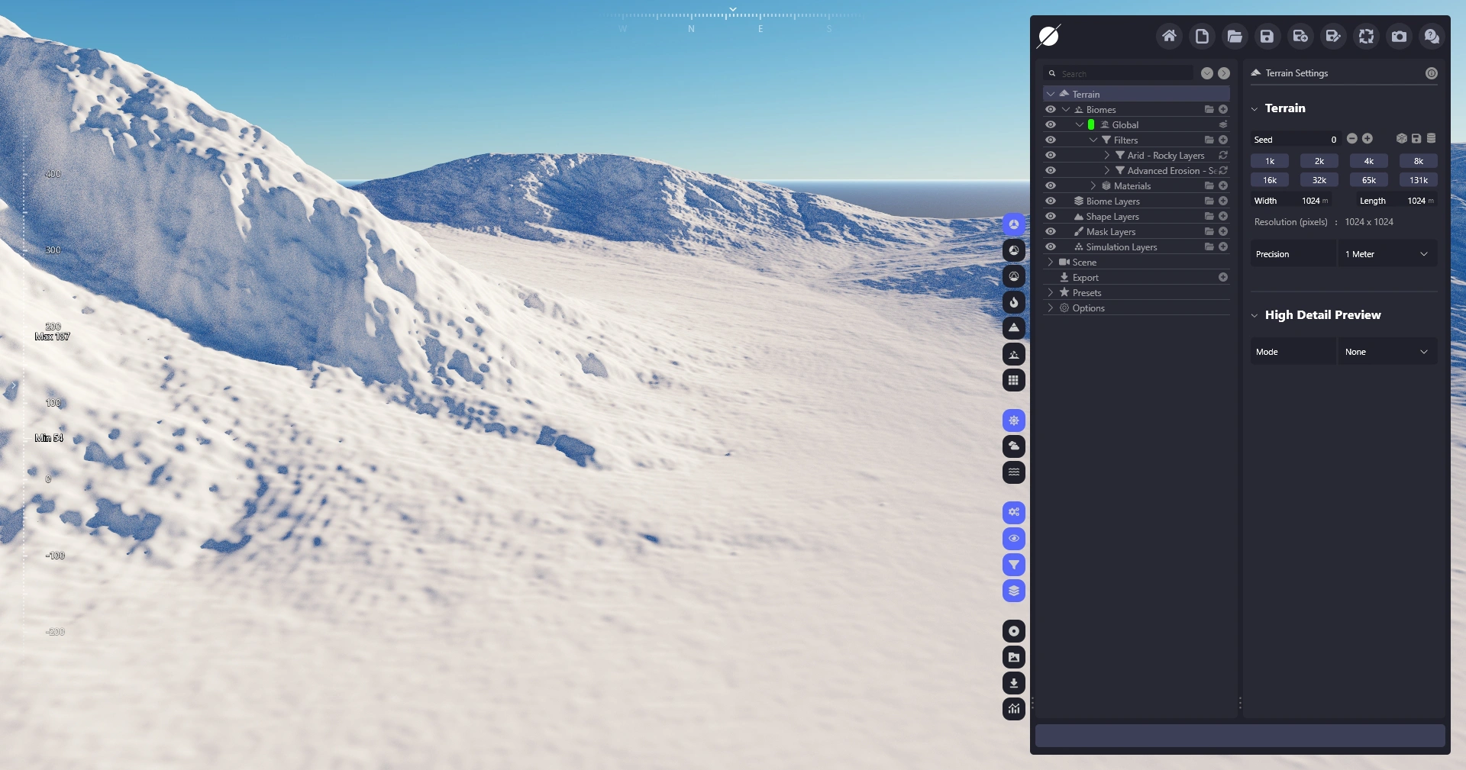
Task: Open the High Detail Preview Mode dropdown
Action: point(1387,352)
